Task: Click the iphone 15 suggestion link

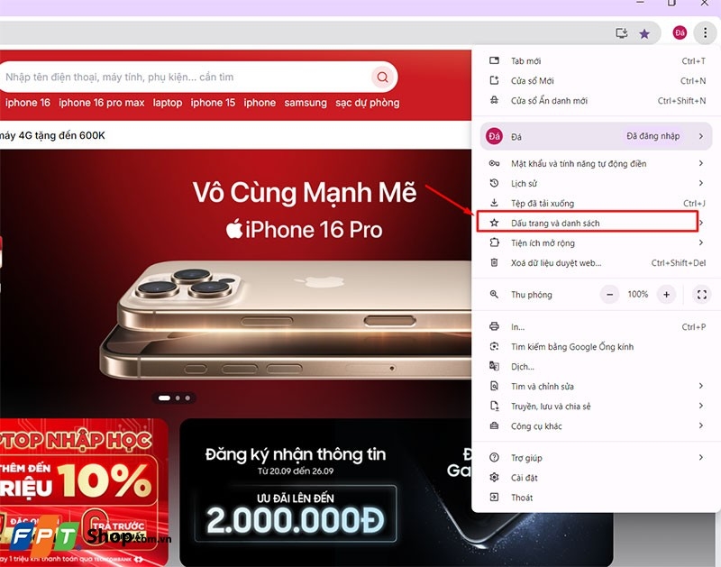Action: tap(213, 103)
